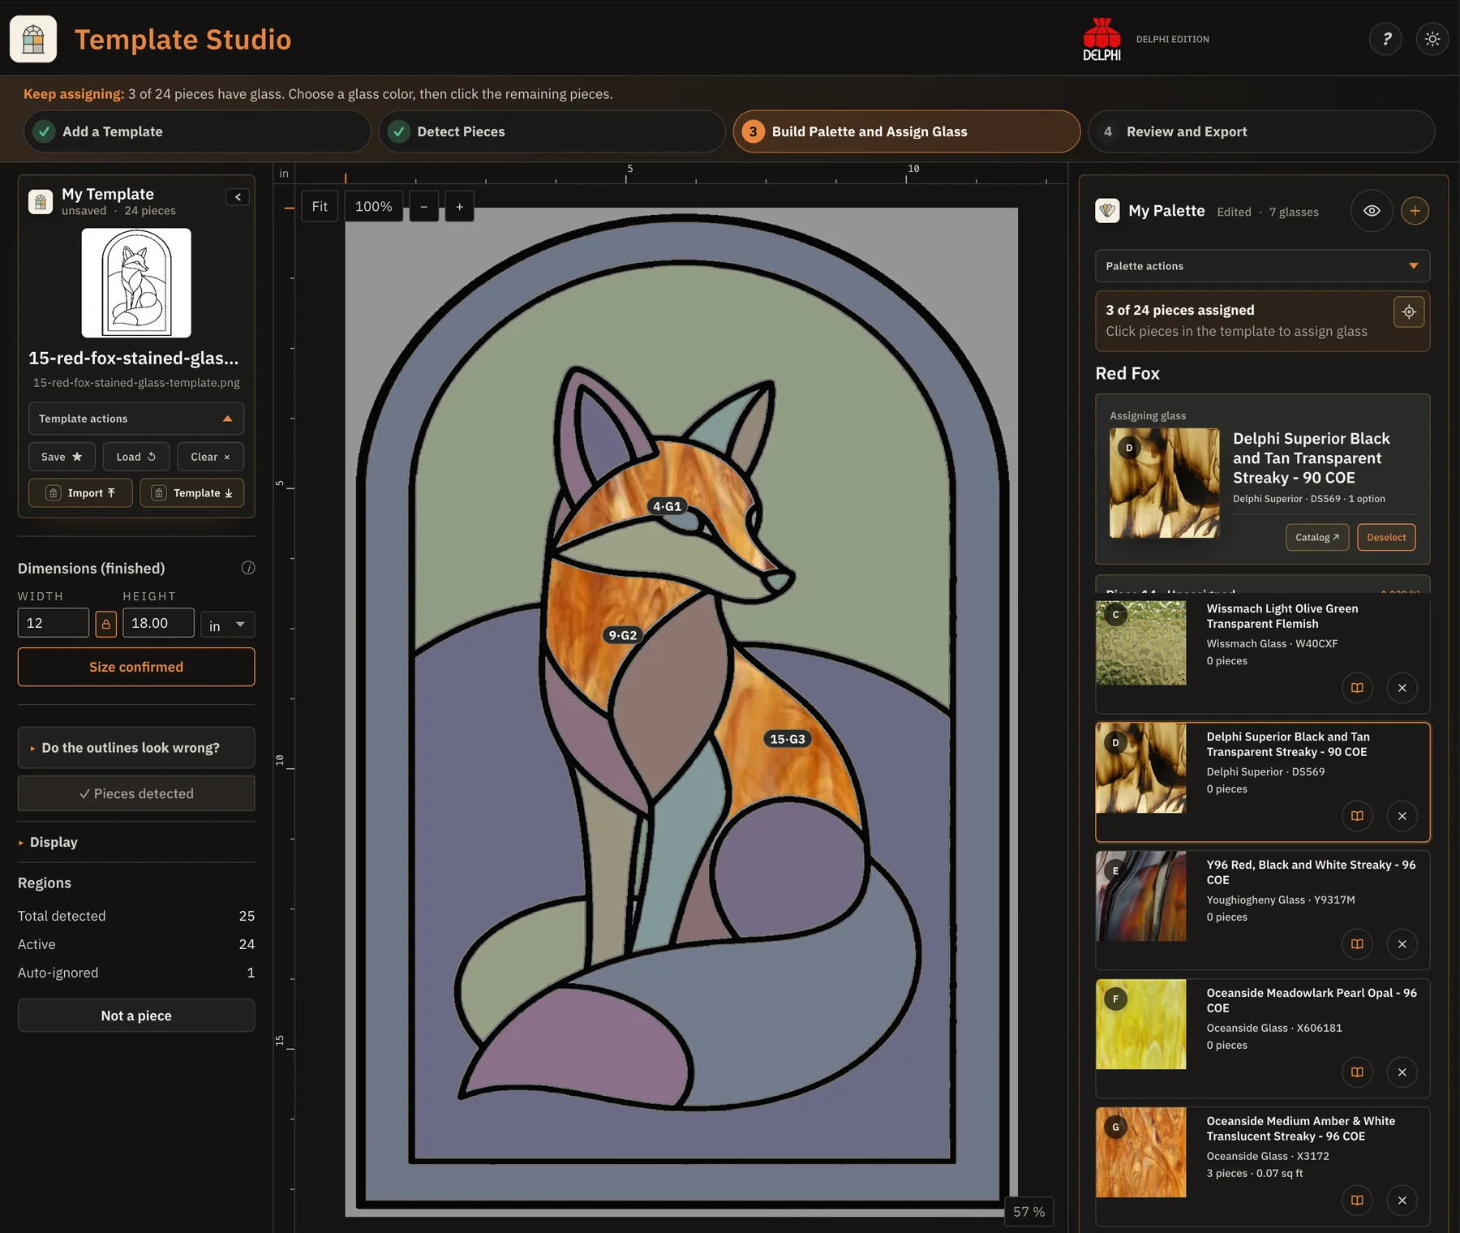Add a glass with the plus icon
The width and height of the screenshot is (1460, 1233).
pyautogui.click(x=1415, y=211)
